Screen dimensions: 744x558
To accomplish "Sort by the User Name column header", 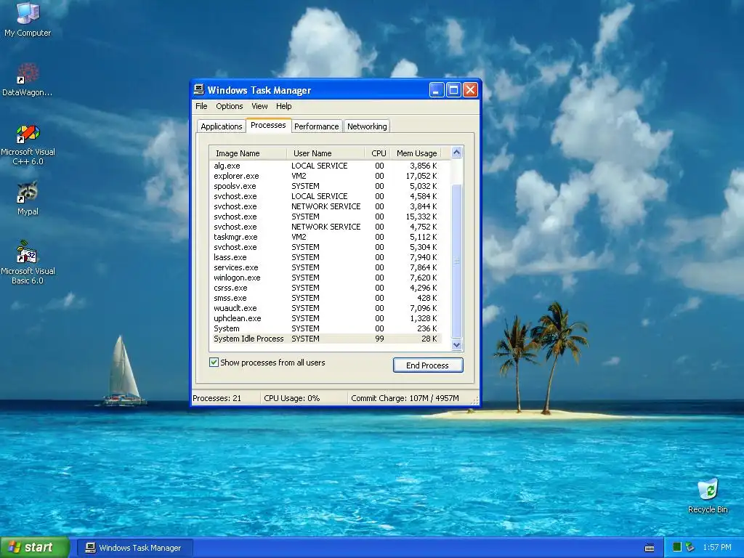I will 325,153.
